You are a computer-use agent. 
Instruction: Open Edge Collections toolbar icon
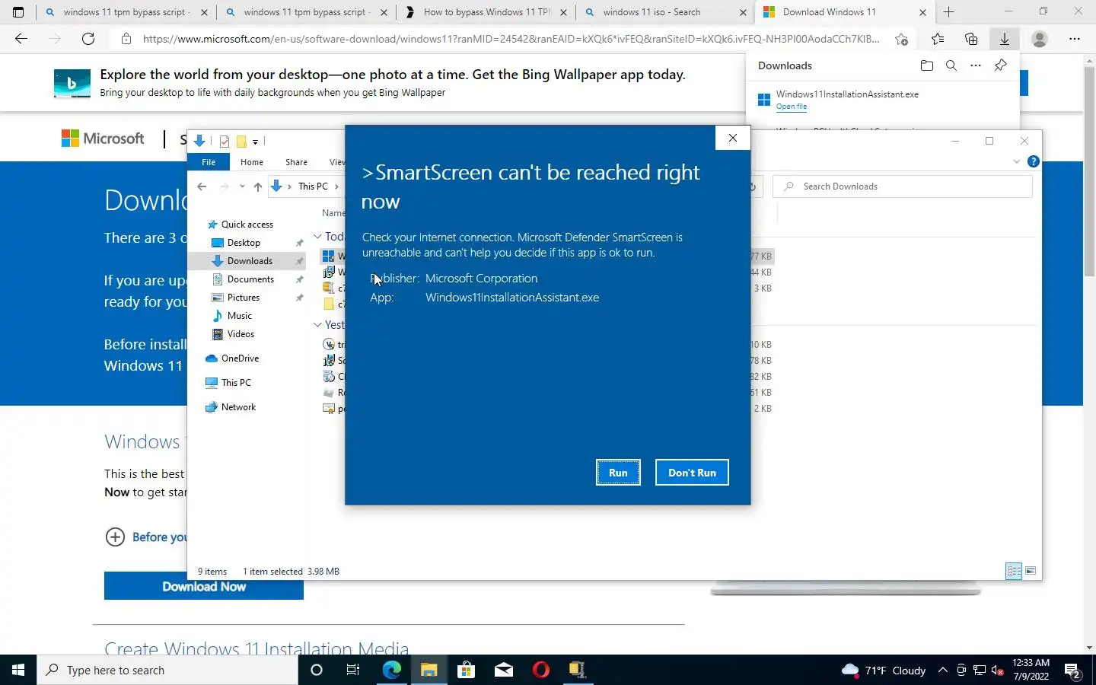971,39
